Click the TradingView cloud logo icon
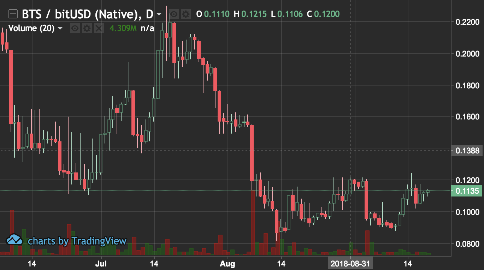The height and width of the screenshot is (270, 484). pos(15,240)
